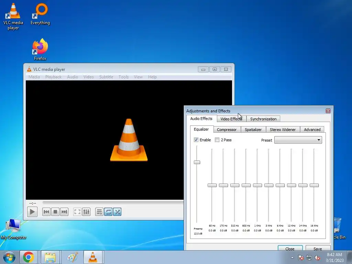The width and height of the screenshot is (352, 264).
Task: Select the Equalizer sub-tab
Action: click(201, 129)
